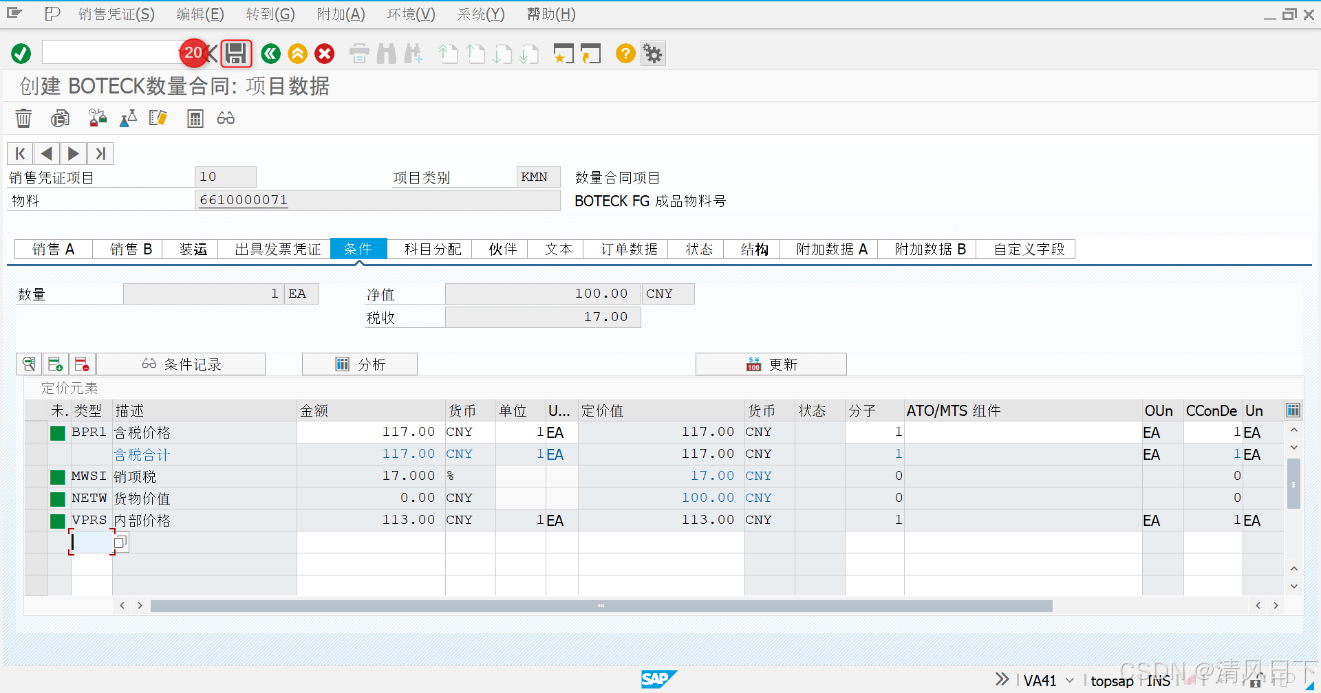Image resolution: width=1321 pixels, height=693 pixels.
Task: Insert a new condition row
Action: (x=55, y=364)
